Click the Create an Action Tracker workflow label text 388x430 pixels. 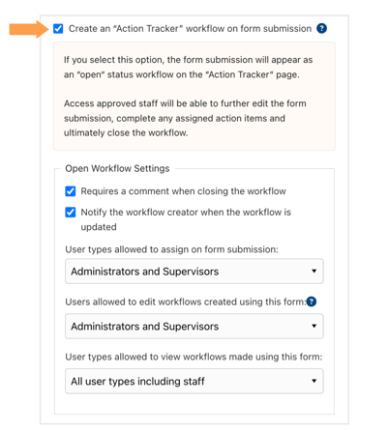(190, 28)
